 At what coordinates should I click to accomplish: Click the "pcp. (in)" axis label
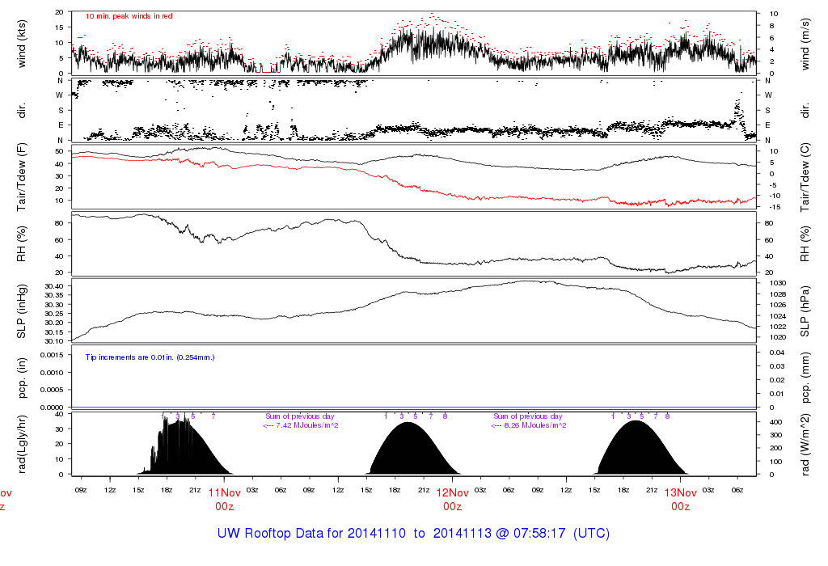point(23,377)
